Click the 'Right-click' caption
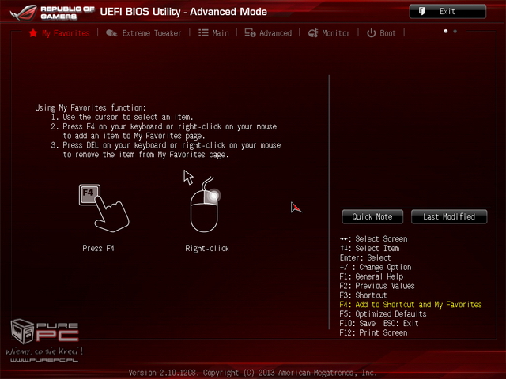 (207, 249)
